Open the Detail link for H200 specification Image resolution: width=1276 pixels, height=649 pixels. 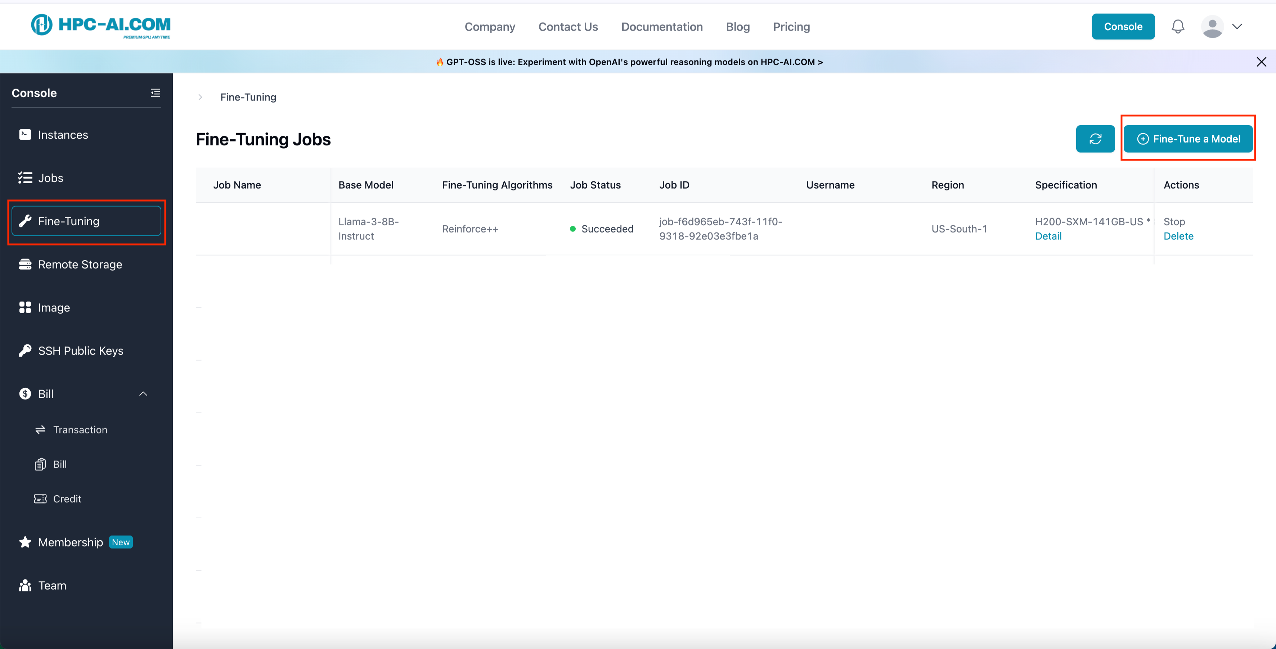1048,236
